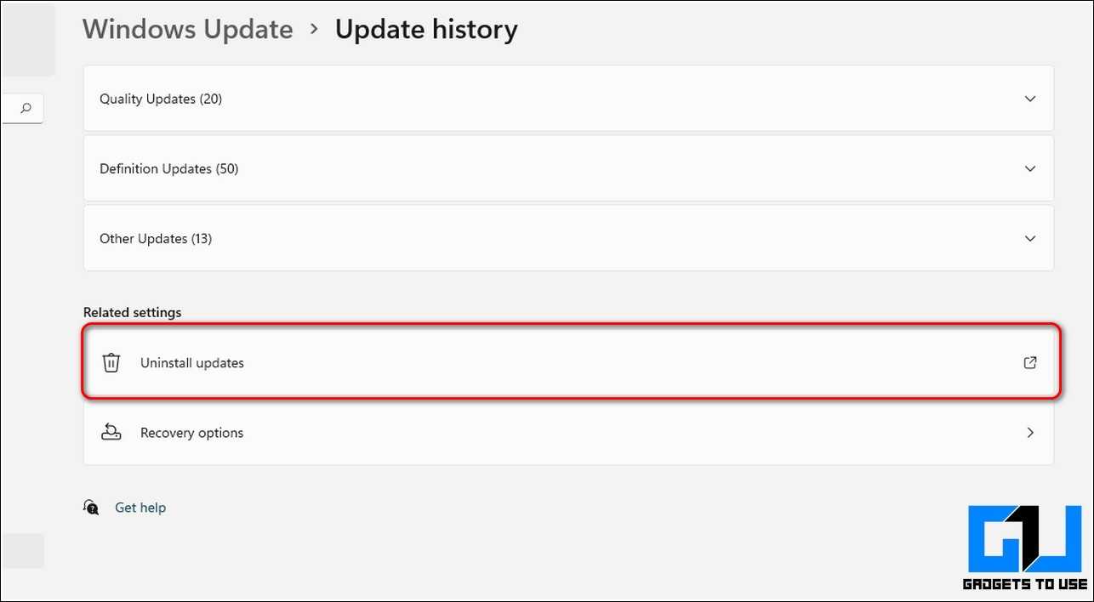Click the external link icon for Uninstall updates
Viewport: 1094px width, 602px height.
click(x=1029, y=363)
